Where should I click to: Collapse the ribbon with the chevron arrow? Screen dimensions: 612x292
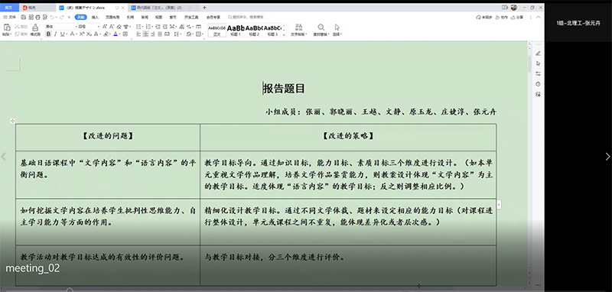[539, 17]
